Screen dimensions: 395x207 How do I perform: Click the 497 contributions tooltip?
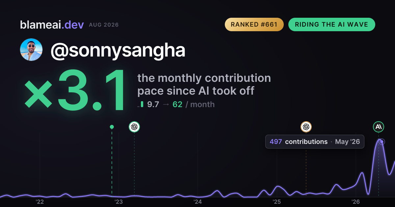click(x=315, y=142)
